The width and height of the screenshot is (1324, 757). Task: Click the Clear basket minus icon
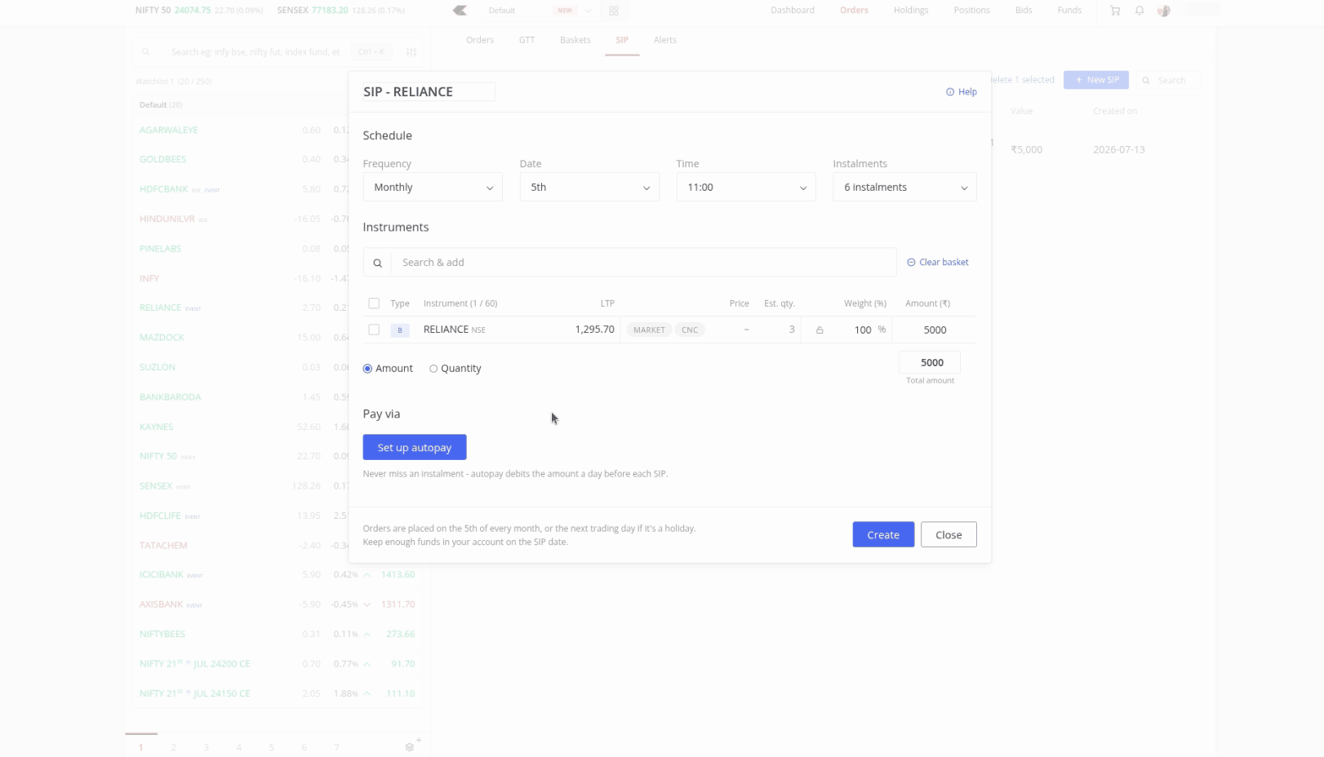(911, 263)
